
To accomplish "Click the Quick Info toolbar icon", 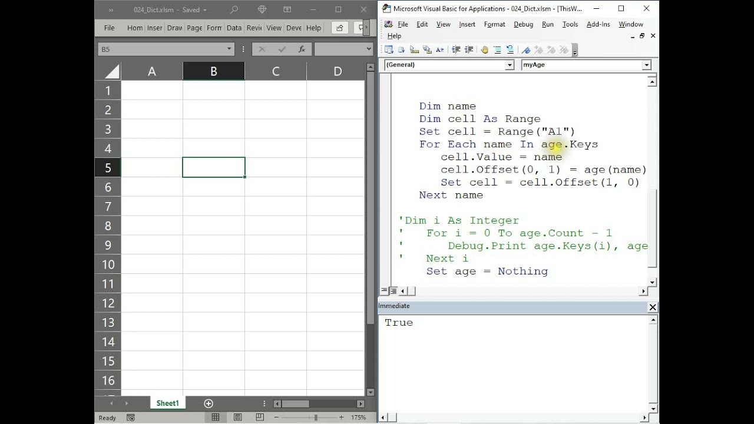I will point(415,50).
